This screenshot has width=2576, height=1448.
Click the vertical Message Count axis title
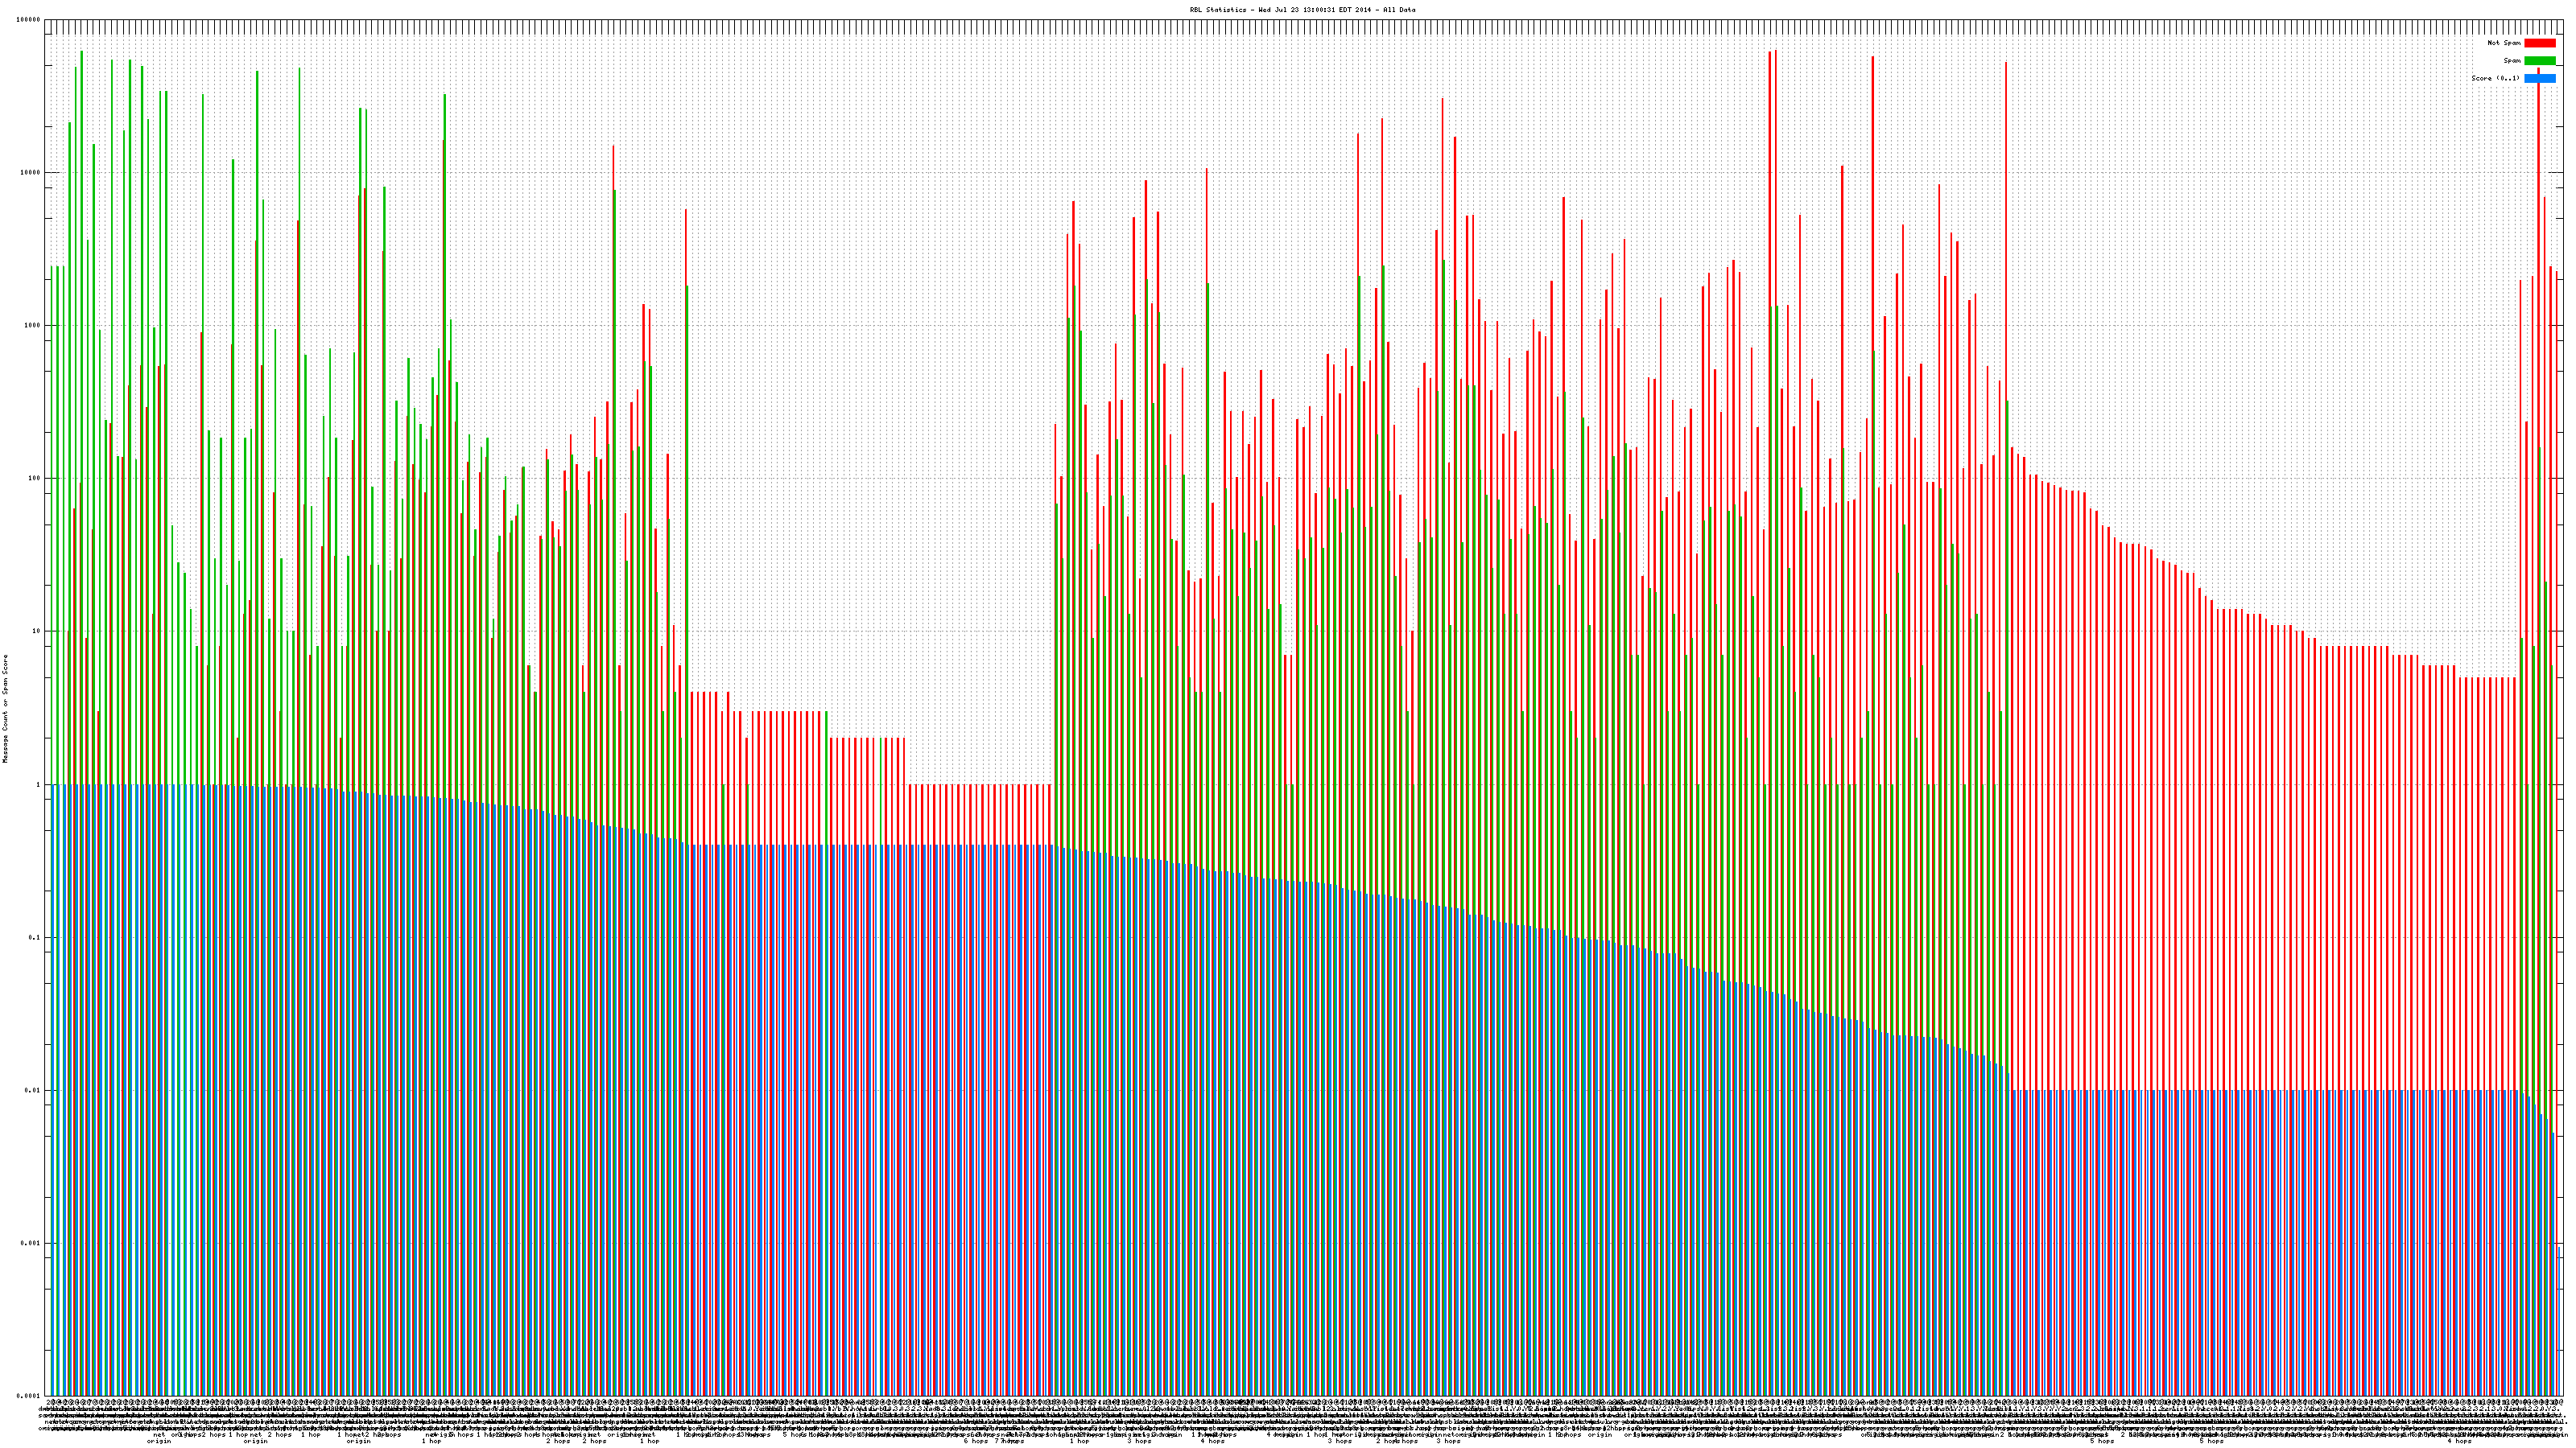pyautogui.click(x=5, y=709)
